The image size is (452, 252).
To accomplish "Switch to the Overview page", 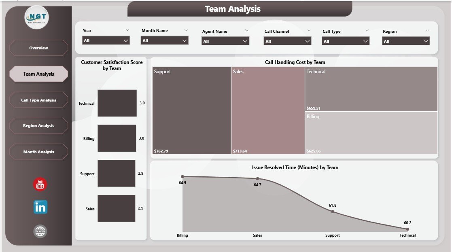I will point(38,48).
